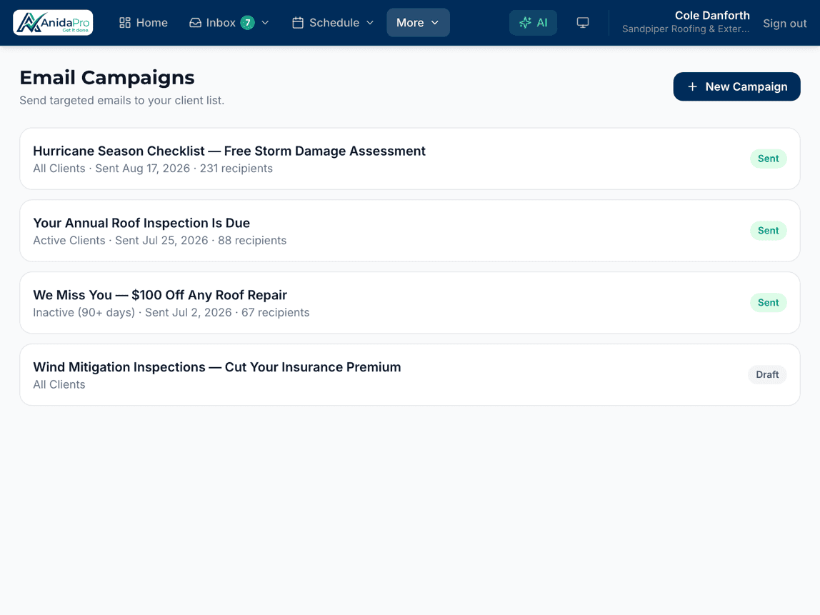Click 'Sent Aug 17, 2026 · 231 recipients' details
The image size is (820, 615).
pos(184,169)
